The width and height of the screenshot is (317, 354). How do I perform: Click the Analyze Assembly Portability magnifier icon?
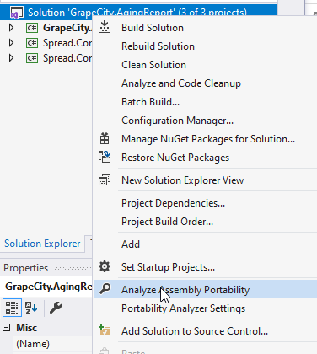(x=105, y=289)
